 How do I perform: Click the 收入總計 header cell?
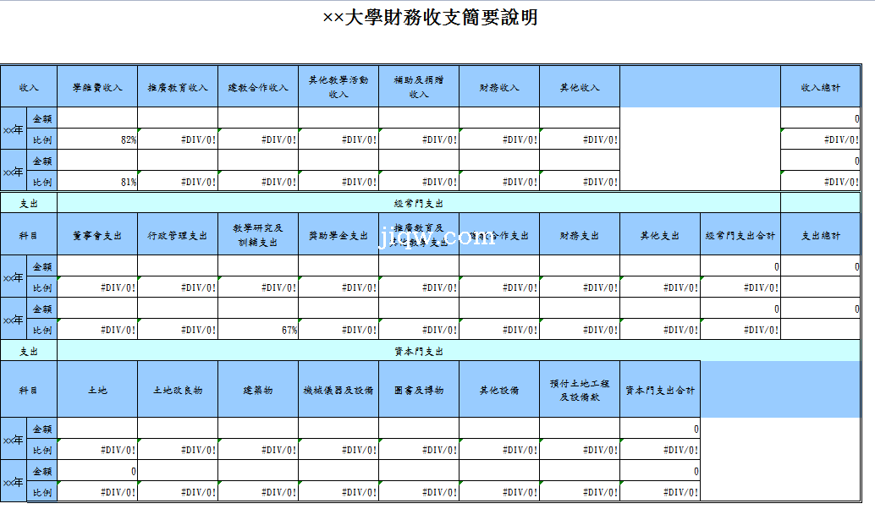tap(821, 87)
